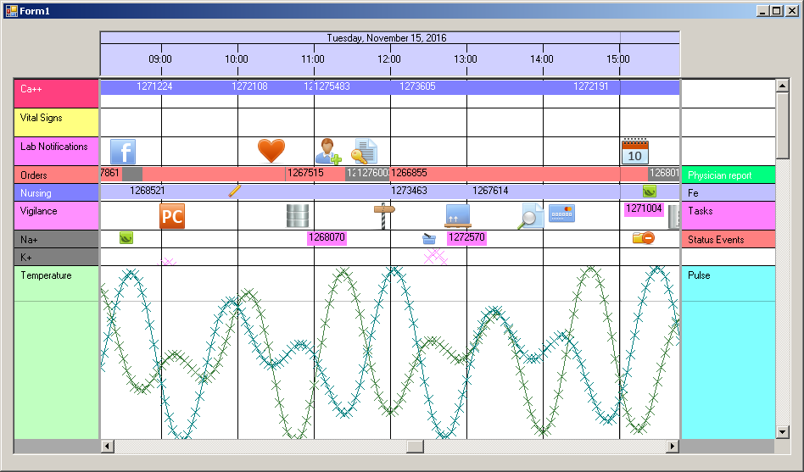
Task: Click the calendar icon showing 10
Action: pyautogui.click(x=634, y=152)
